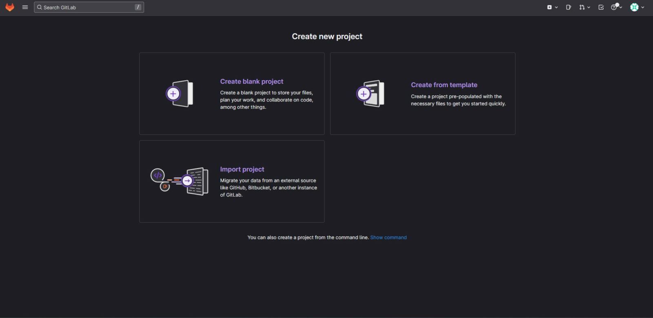Click the "Create new project" heading
Viewport: 653px width, 318px height.
[x=327, y=37]
